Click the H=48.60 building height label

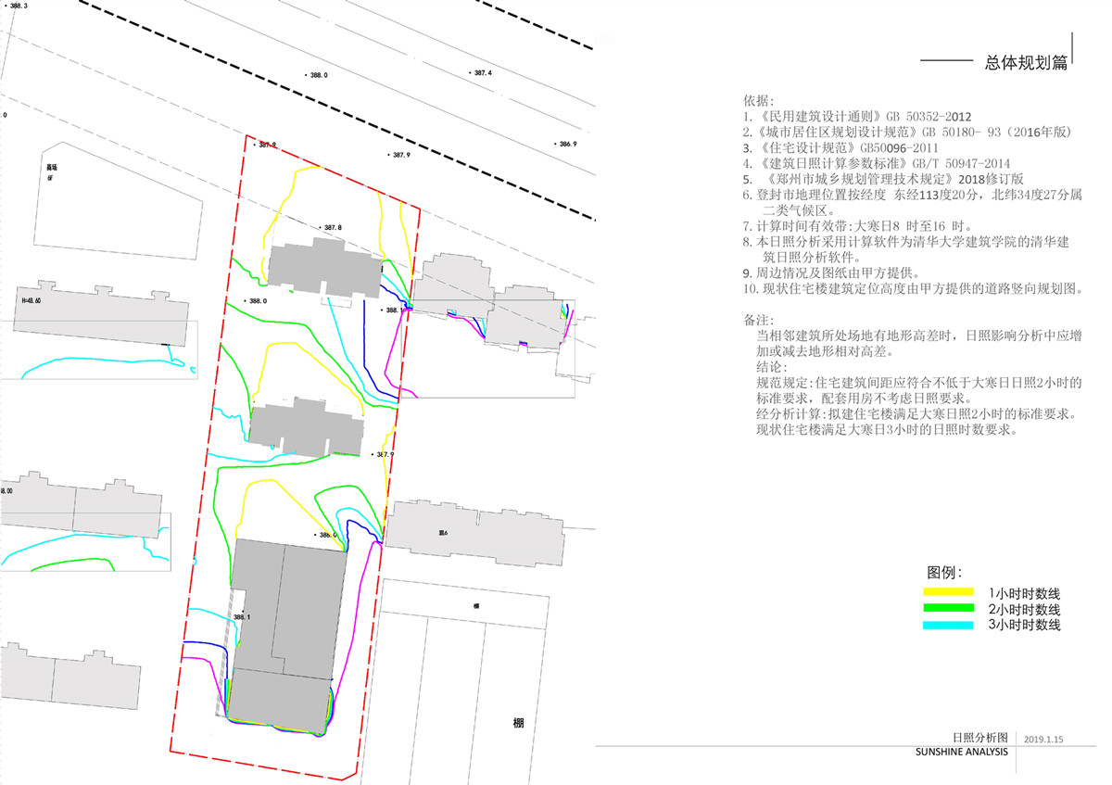[x=31, y=301]
